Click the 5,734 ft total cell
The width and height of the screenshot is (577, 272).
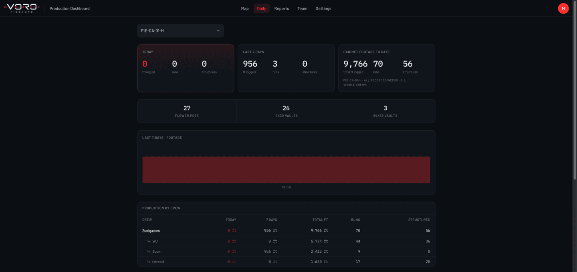[x=319, y=241]
